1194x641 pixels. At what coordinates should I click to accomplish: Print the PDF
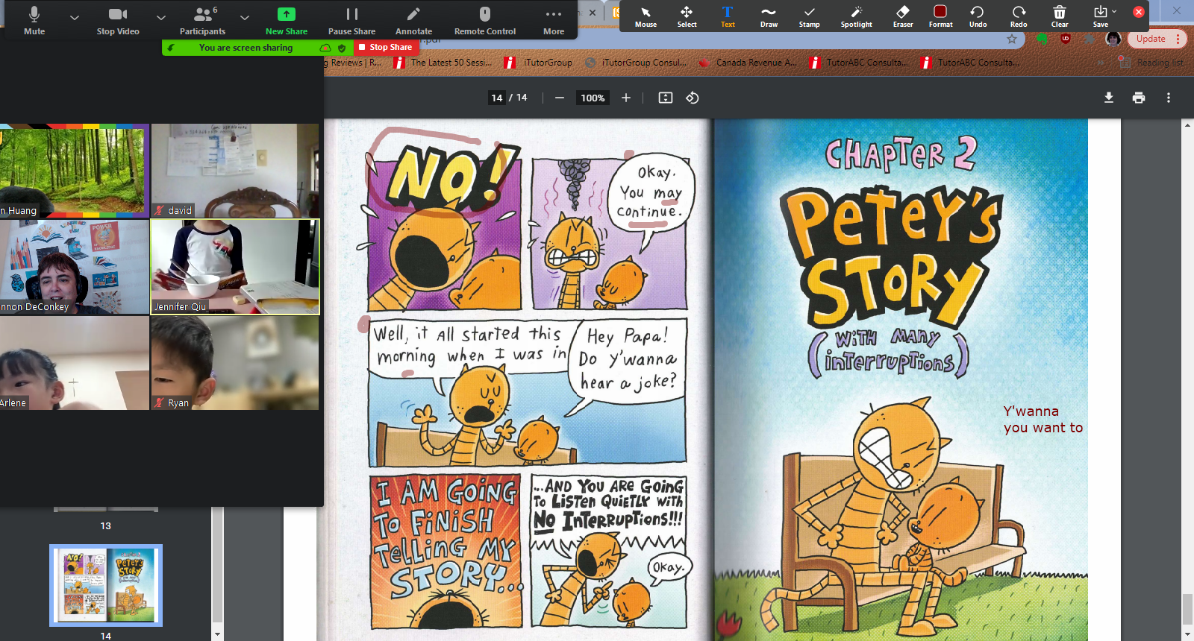click(x=1139, y=98)
